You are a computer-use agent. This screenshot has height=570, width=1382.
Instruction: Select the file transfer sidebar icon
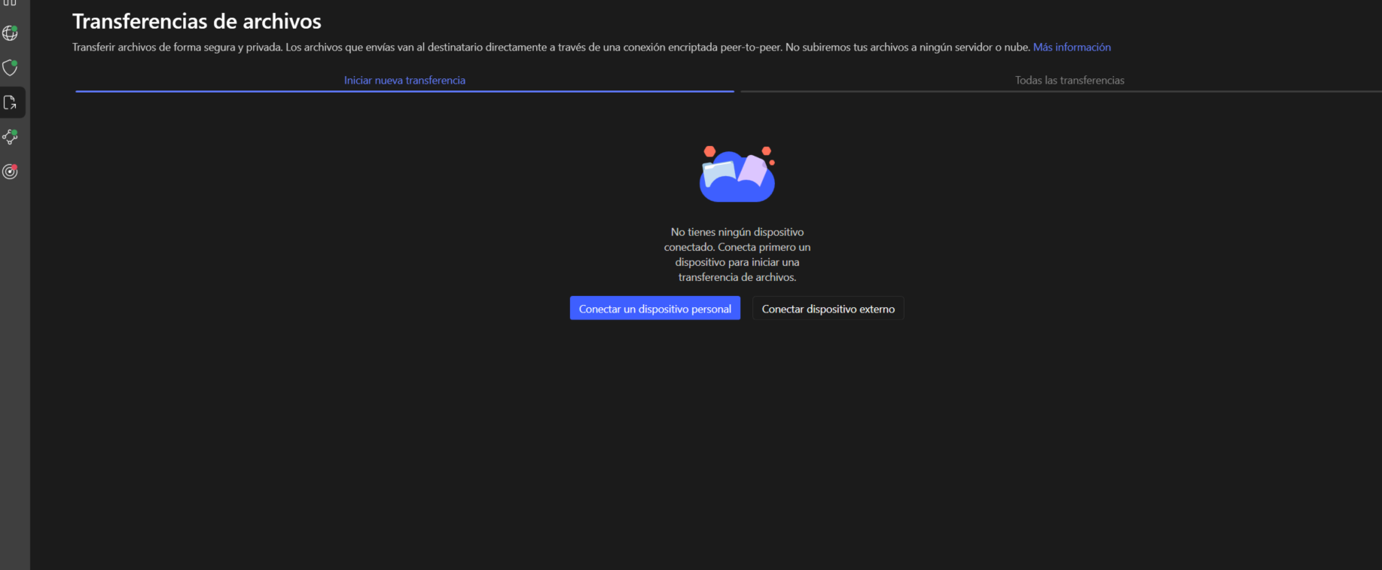[11, 103]
